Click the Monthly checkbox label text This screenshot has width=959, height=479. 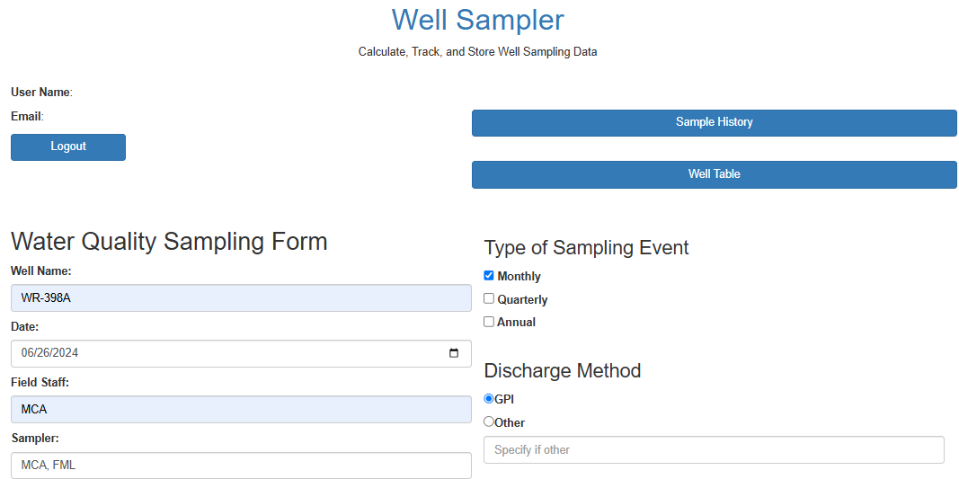click(x=519, y=277)
